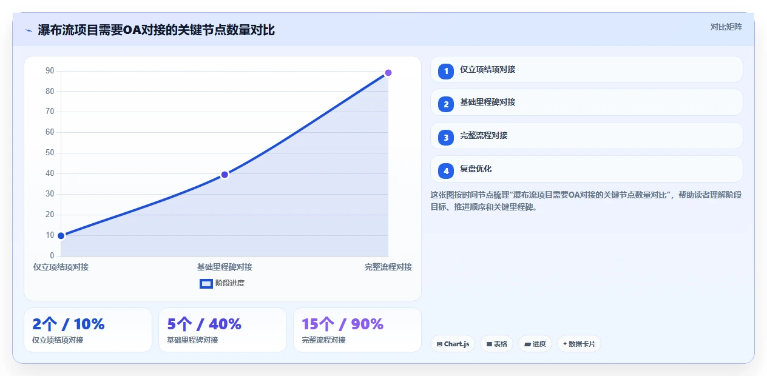767x376 pixels.
Task: Click the y-axis value 90
Action: coord(50,71)
